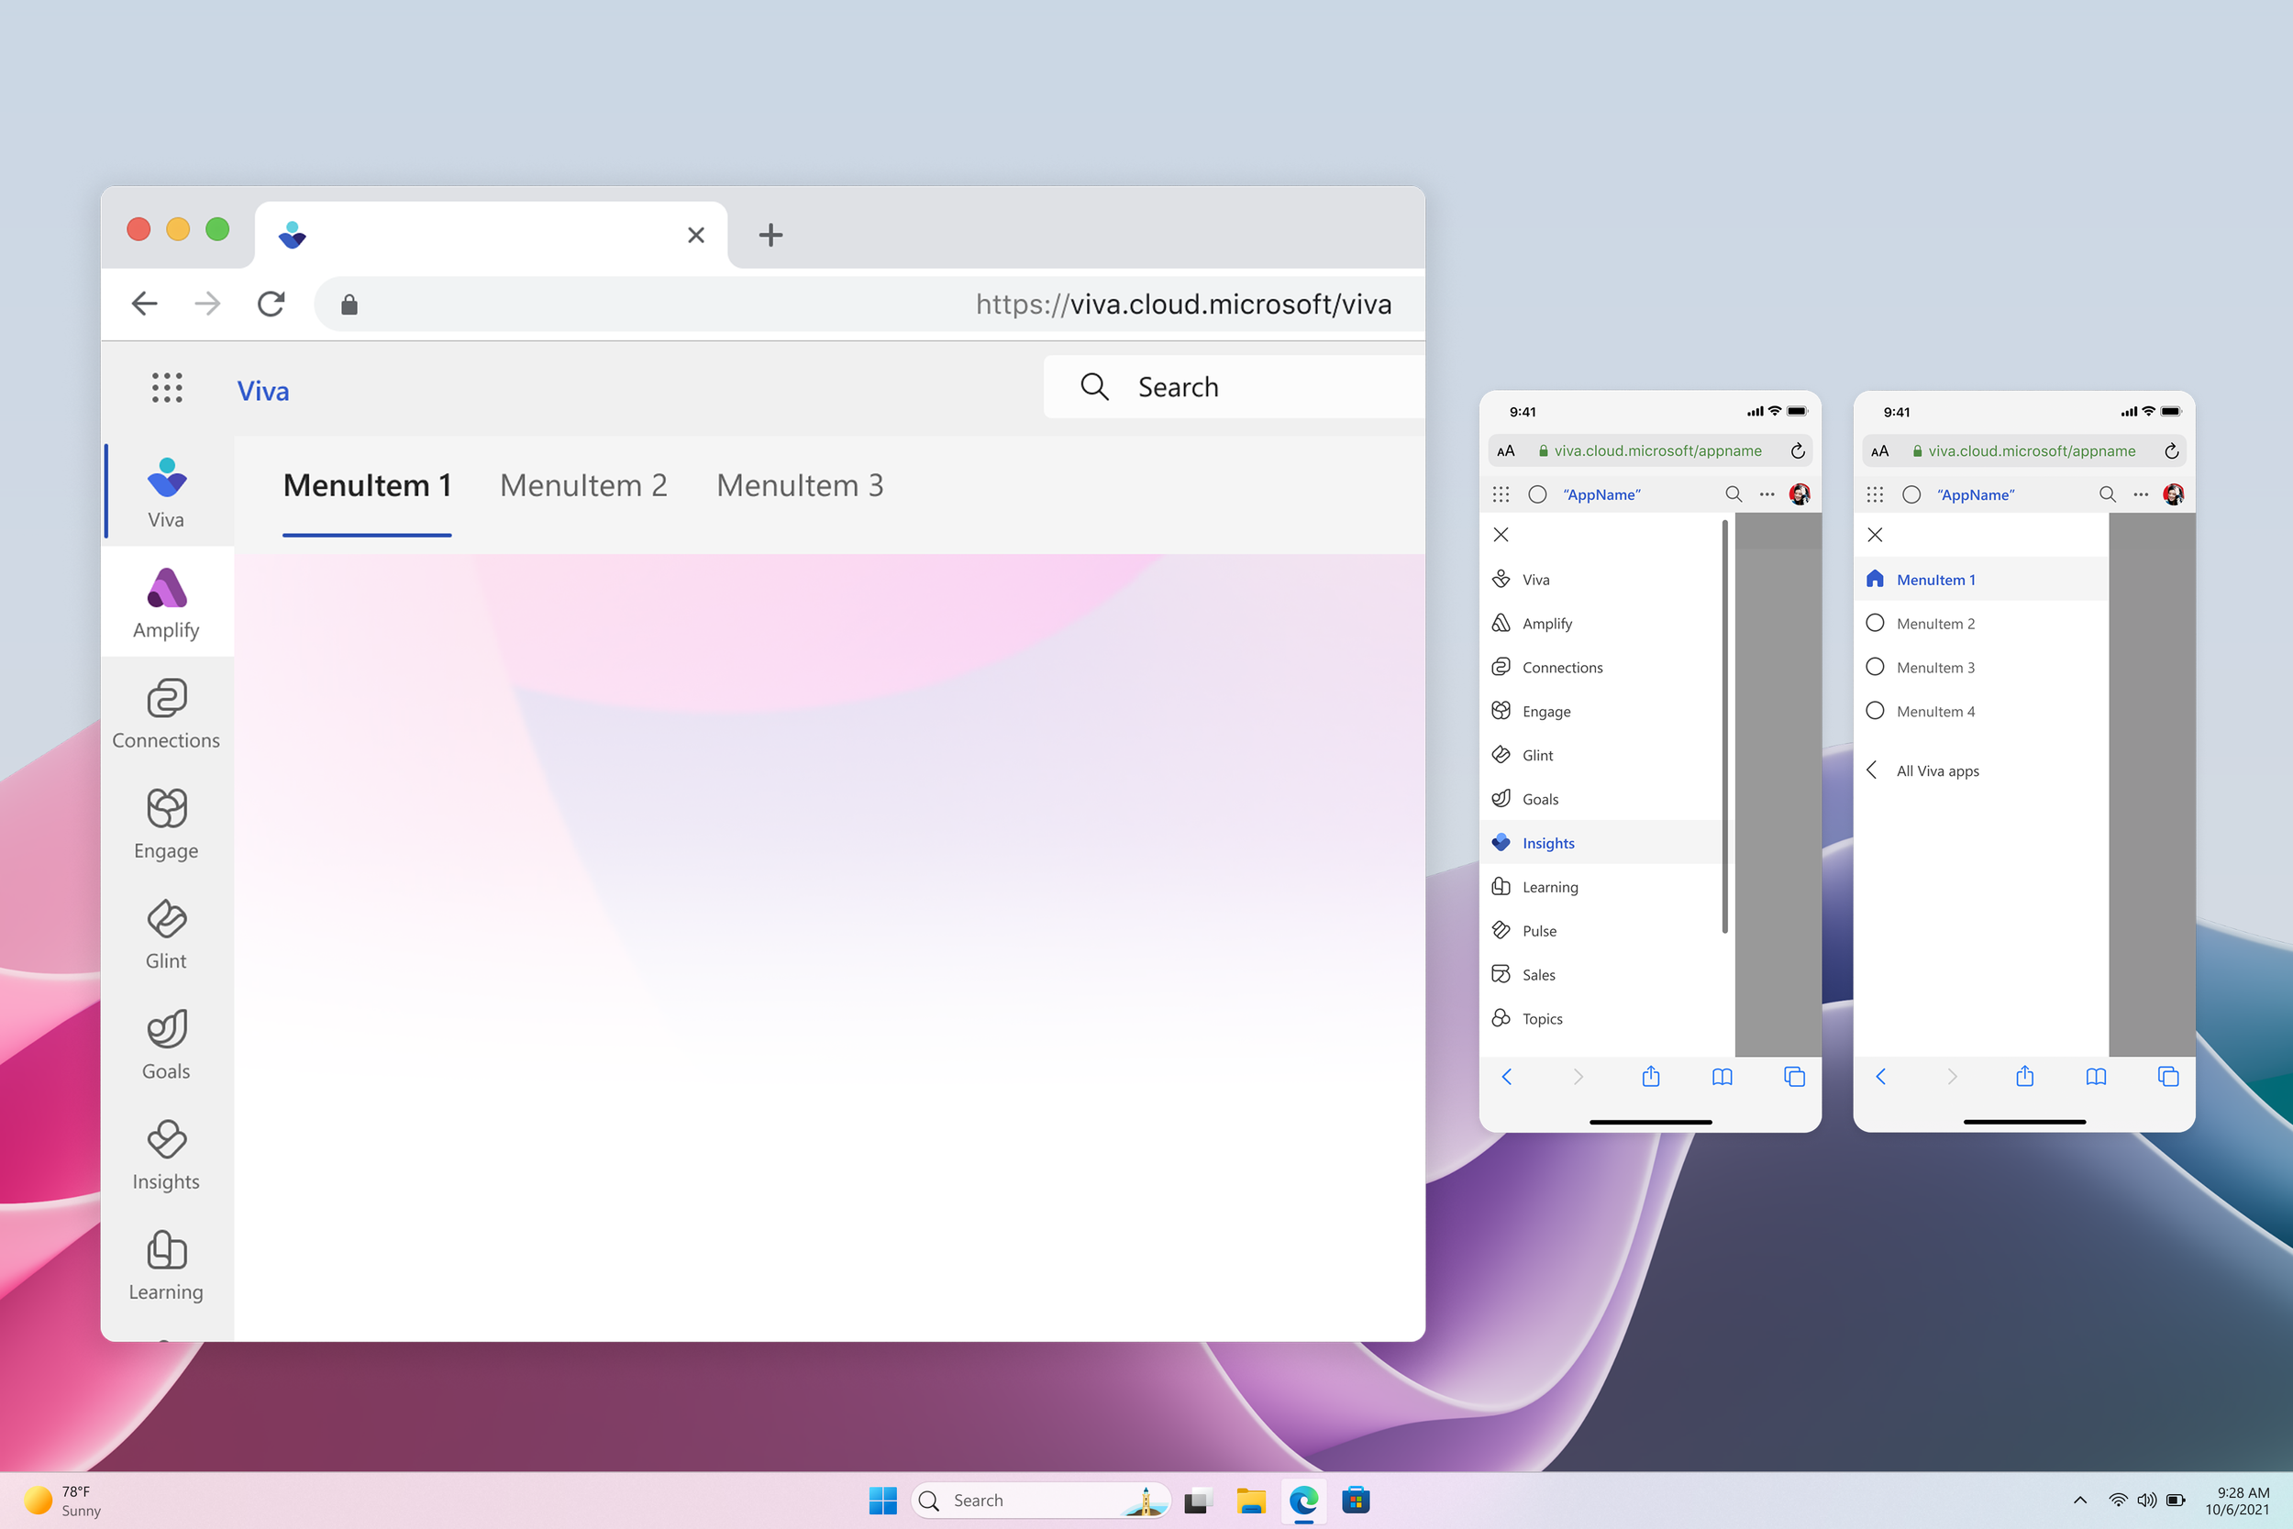The width and height of the screenshot is (2293, 1529).
Task: Select the MenuItem 2 radio option on phone
Action: [x=1875, y=623]
